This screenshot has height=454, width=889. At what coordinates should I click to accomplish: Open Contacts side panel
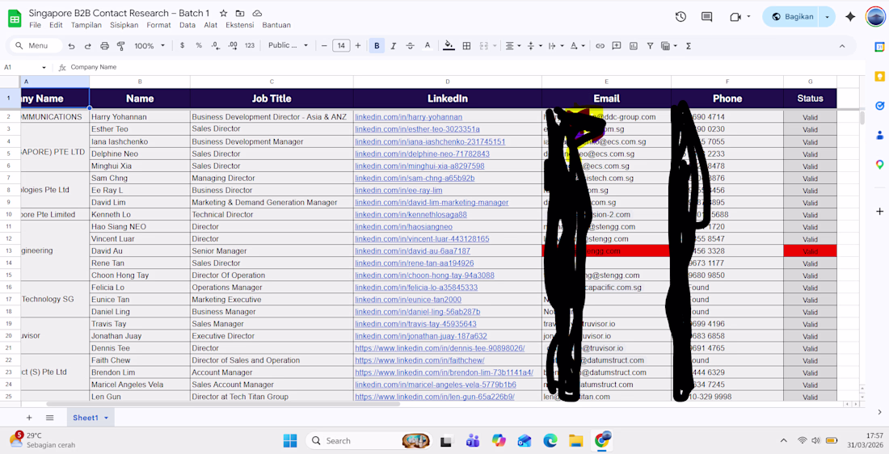coord(879,136)
